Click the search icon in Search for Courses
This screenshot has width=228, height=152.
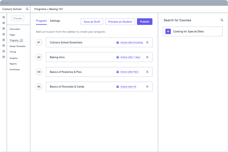pyautogui.click(x=222, y=20)
